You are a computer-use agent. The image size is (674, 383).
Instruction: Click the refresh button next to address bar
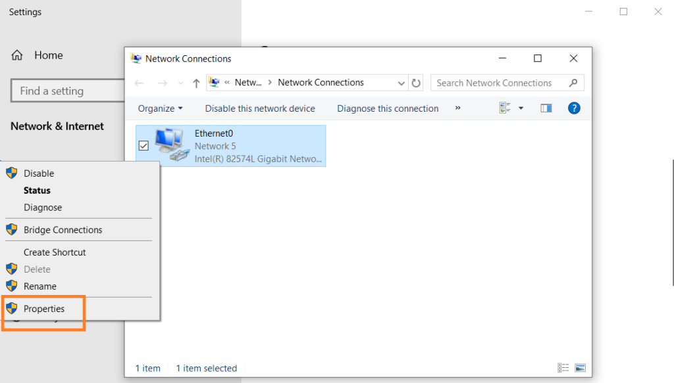point(416,83)
